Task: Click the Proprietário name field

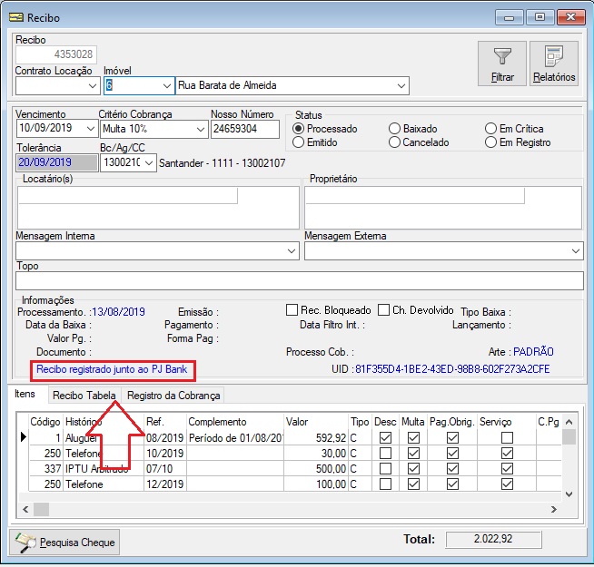Action: click(x=415, y=196)
